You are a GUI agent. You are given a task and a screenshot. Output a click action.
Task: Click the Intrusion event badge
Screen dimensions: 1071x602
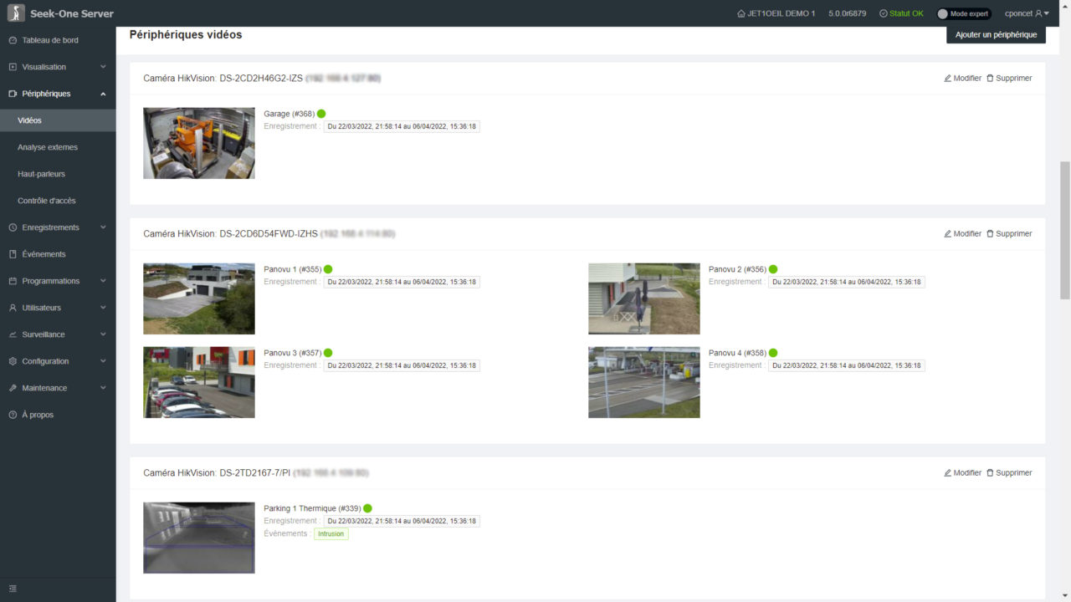(x=331, y=533)
